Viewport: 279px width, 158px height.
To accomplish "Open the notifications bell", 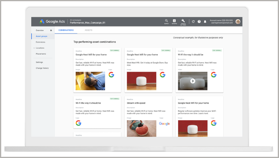I will pos(205,22).
